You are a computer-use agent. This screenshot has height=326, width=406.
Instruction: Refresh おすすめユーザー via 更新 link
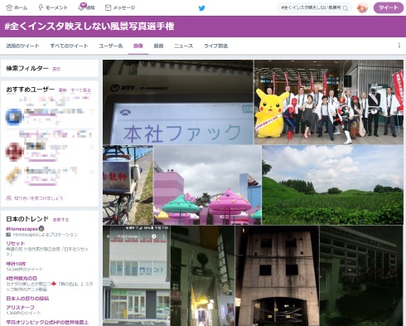(63, 90)
